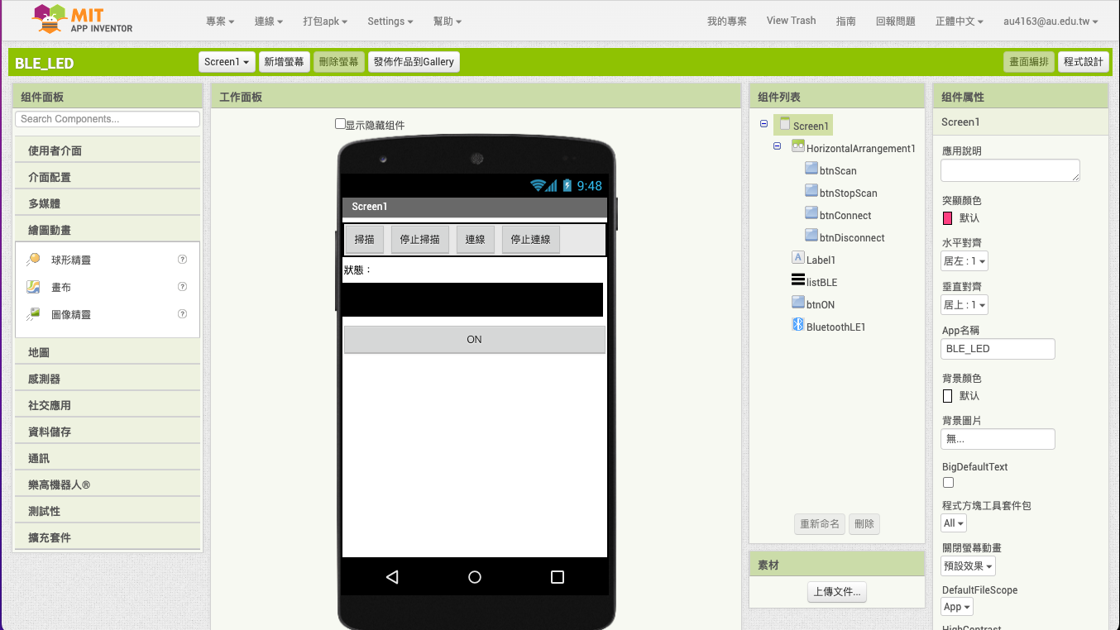Open 我的專案 link
The image size is (1120, 630).
[727, 21]
